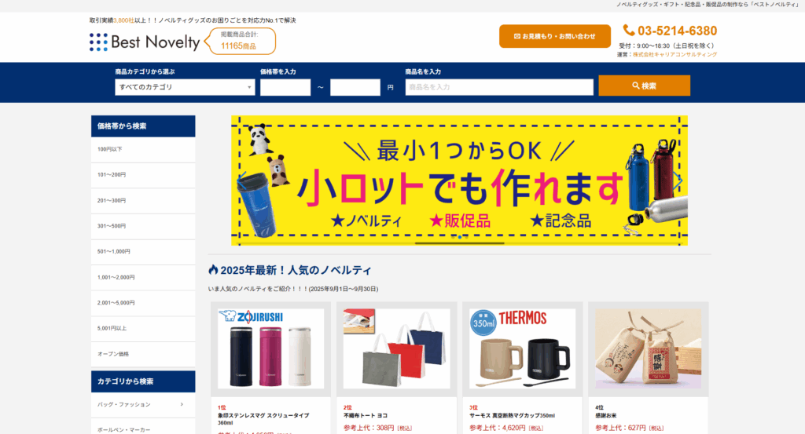Select the middle carousel pagination dot
Image resolution: width=805 pixels, height=434 pixels.
click(x=459, y=237)
